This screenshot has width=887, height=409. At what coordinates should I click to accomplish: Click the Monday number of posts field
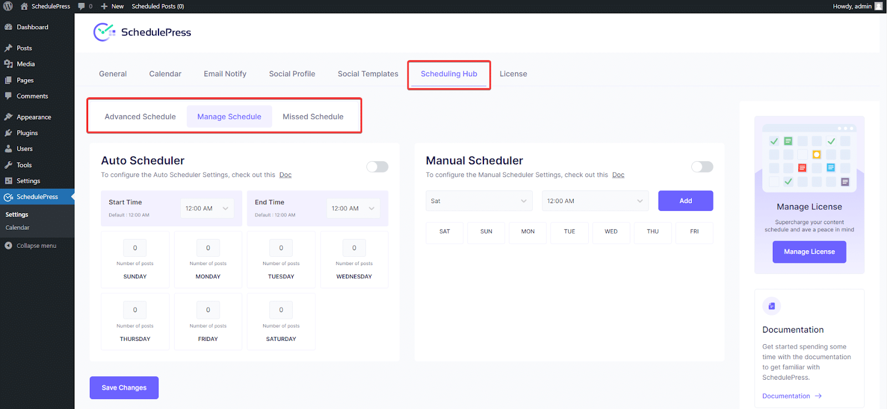click(208, 248)
